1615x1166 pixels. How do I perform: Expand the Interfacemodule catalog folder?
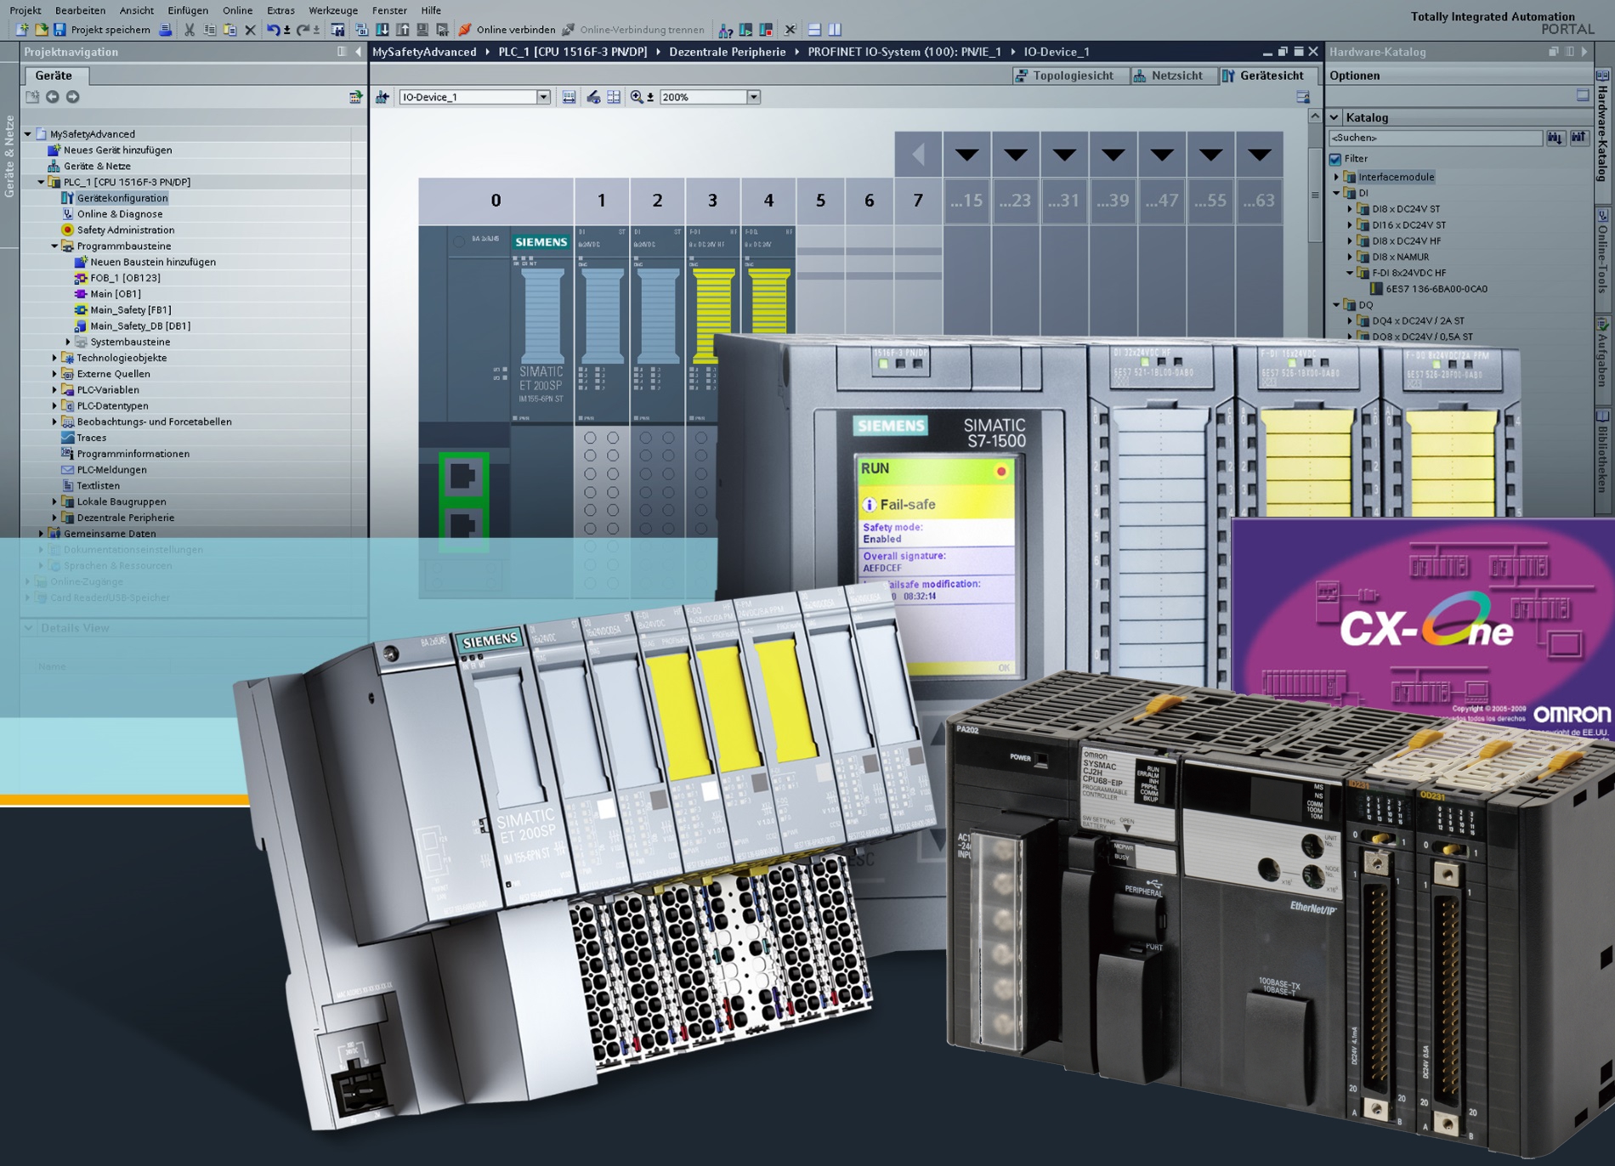coord(1337,177)
